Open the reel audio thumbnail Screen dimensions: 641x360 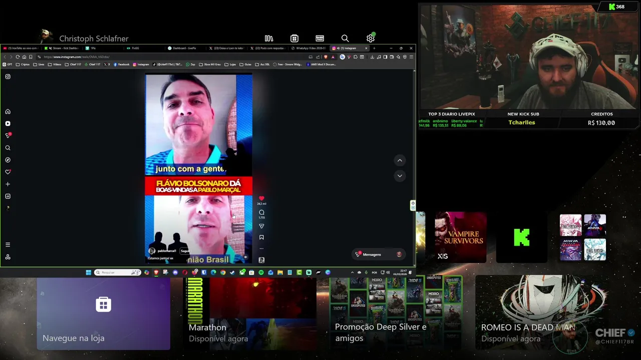coord(261,260)
